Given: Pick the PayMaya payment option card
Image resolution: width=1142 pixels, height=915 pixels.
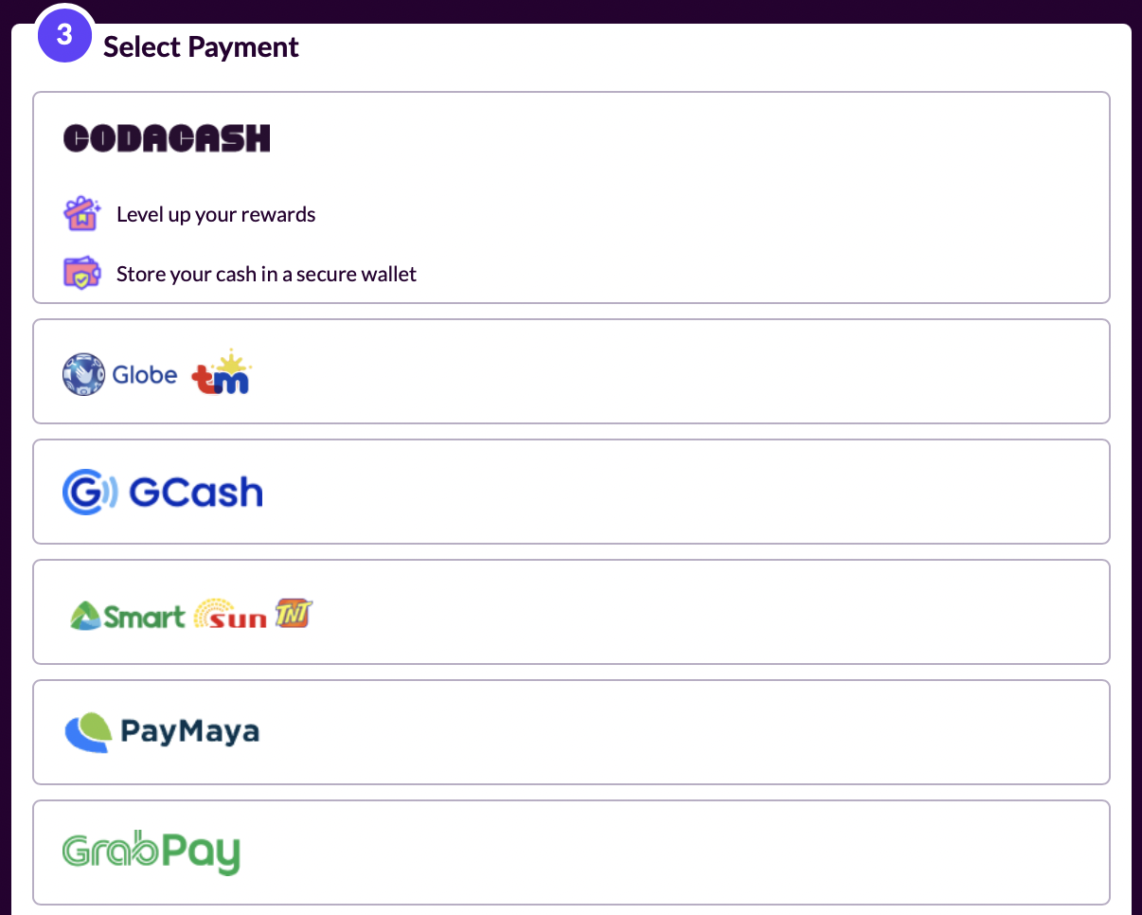Looking at the screenshot, I should pyautogui.click(x=571, y=732).
